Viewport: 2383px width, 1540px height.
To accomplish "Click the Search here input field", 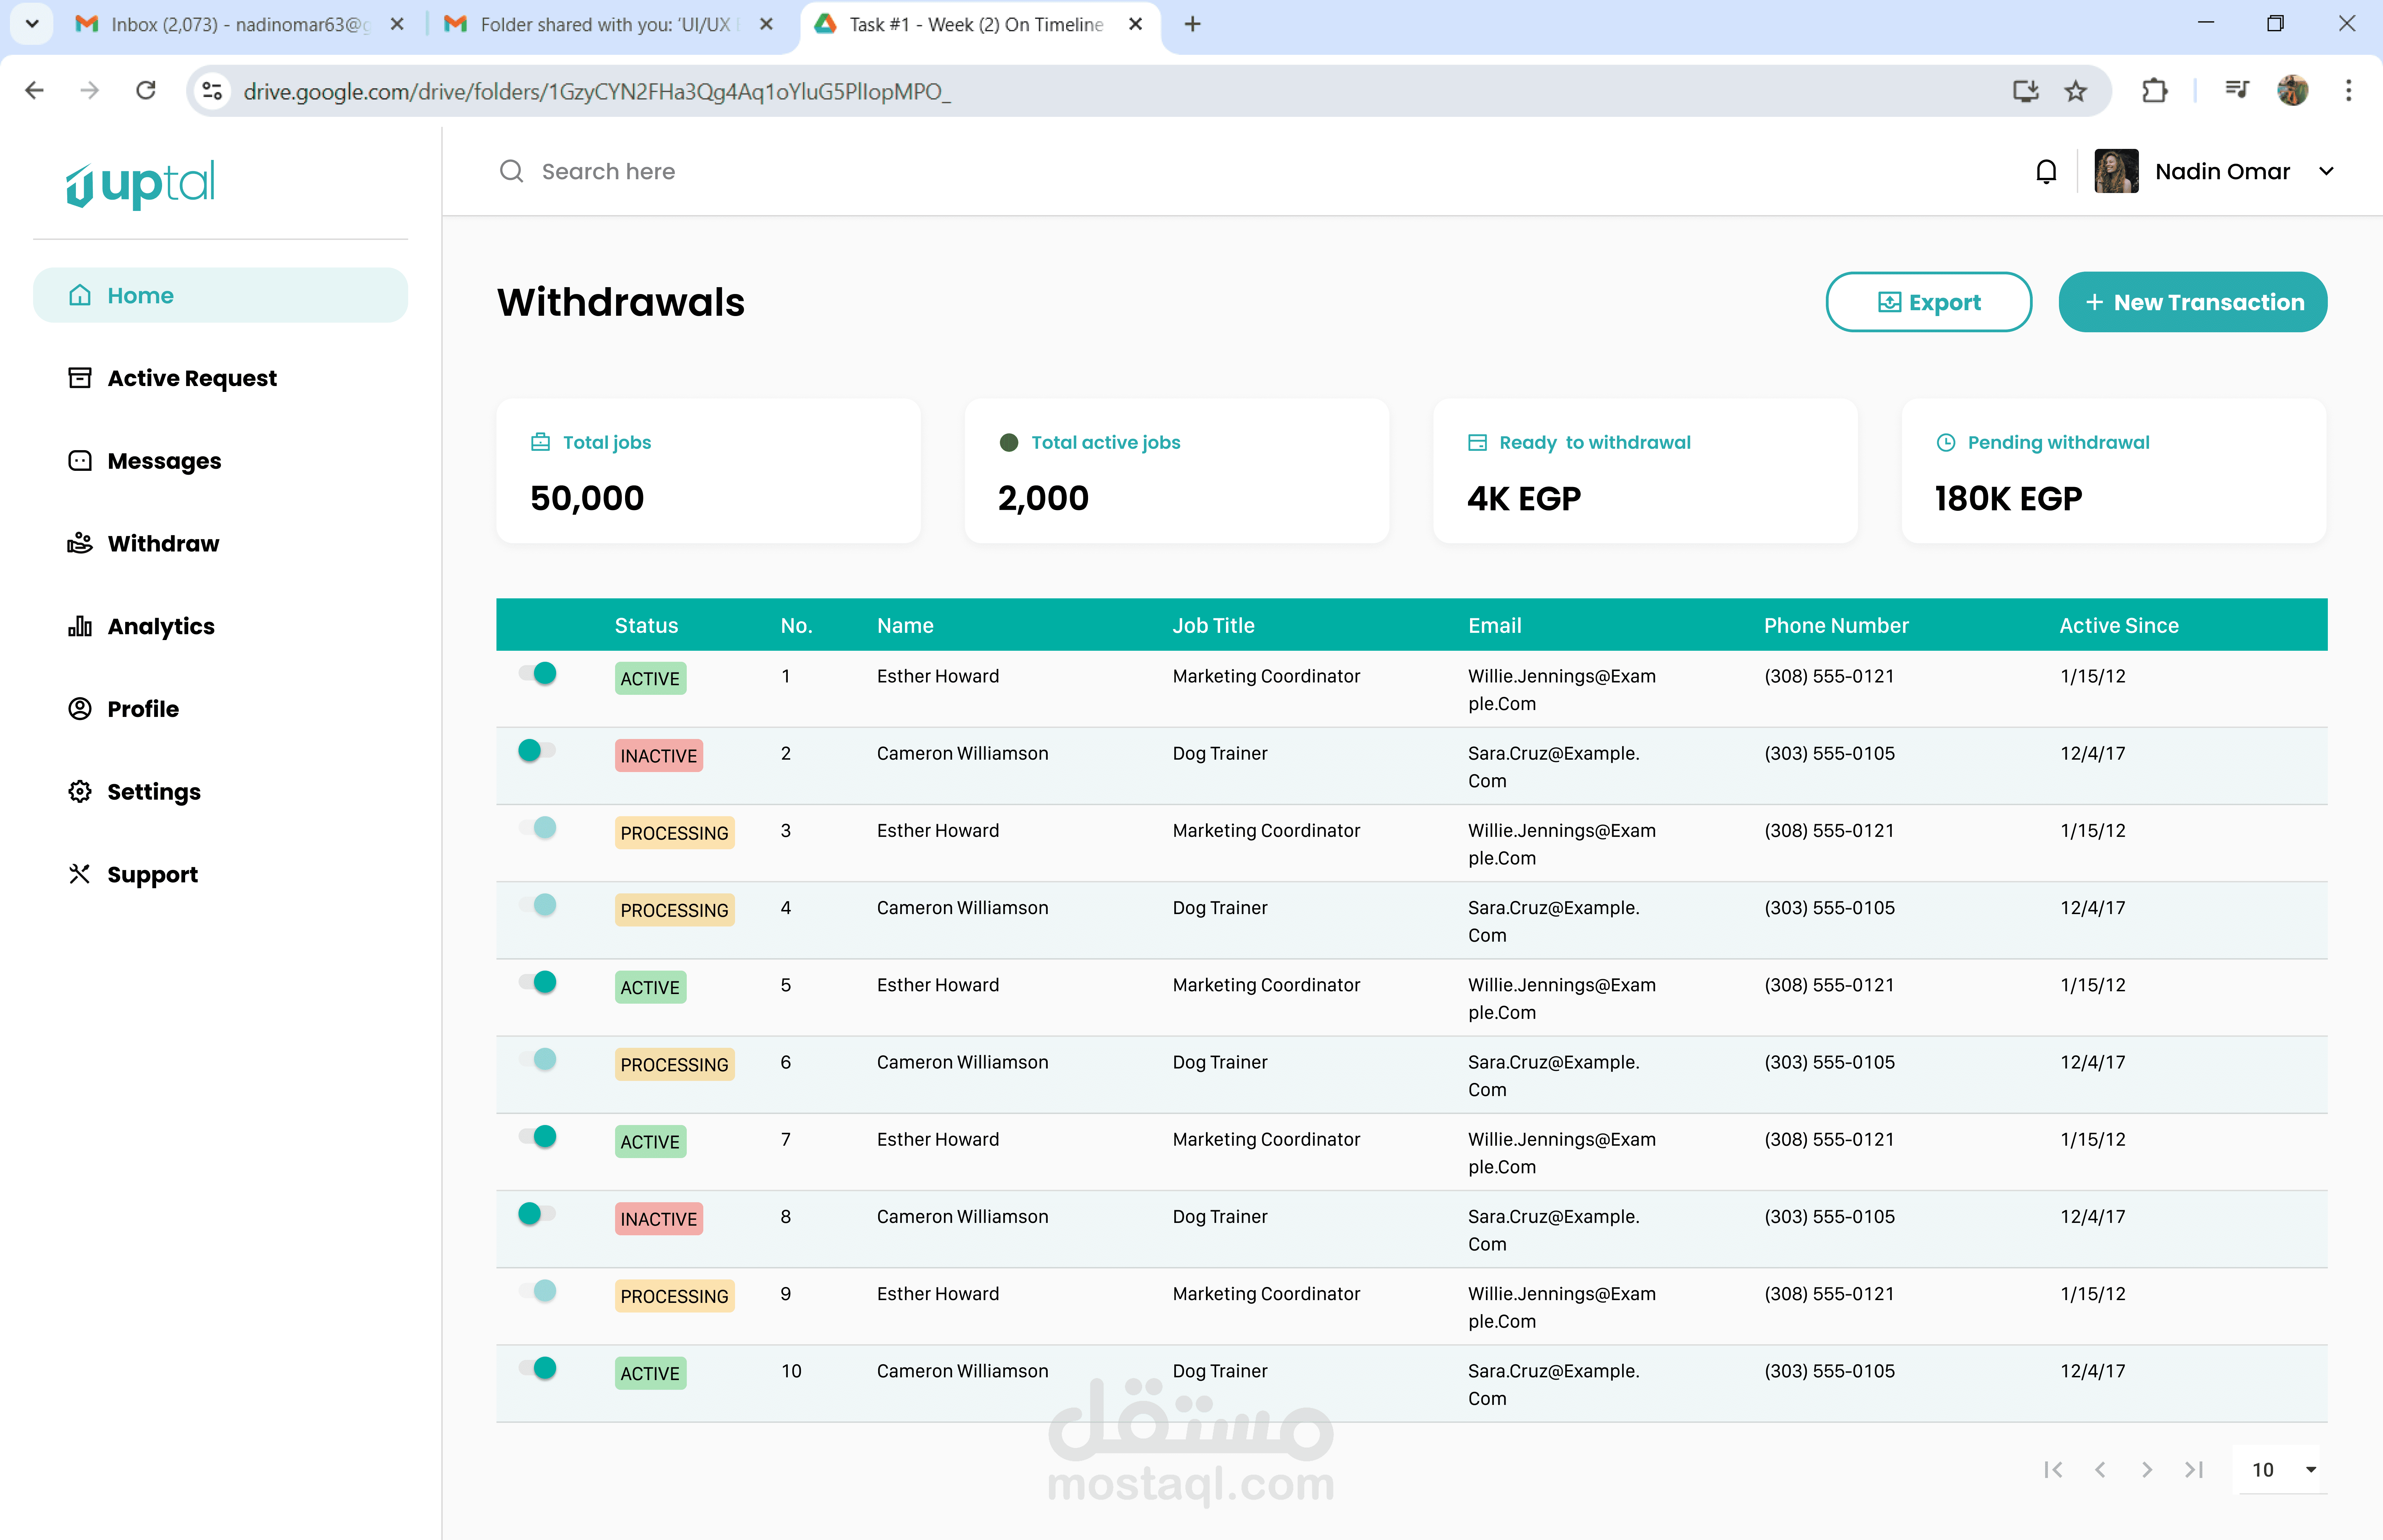I will [609, 171].
